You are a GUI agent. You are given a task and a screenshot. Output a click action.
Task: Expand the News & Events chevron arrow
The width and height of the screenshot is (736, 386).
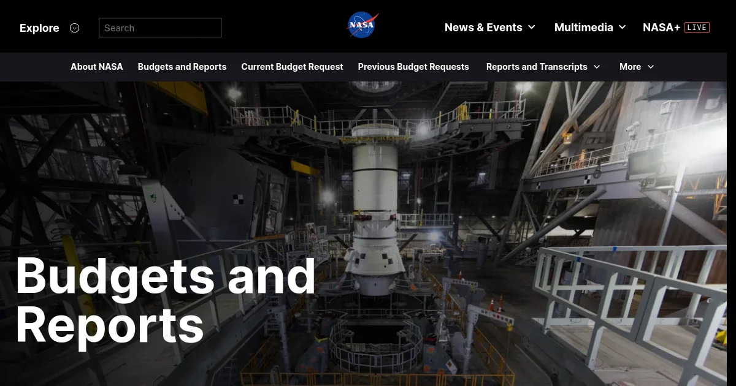(531, 28)
